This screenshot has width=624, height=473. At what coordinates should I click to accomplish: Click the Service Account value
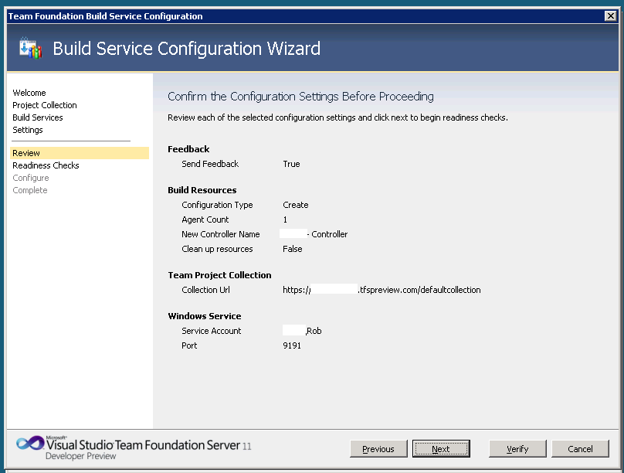(303, 331)
